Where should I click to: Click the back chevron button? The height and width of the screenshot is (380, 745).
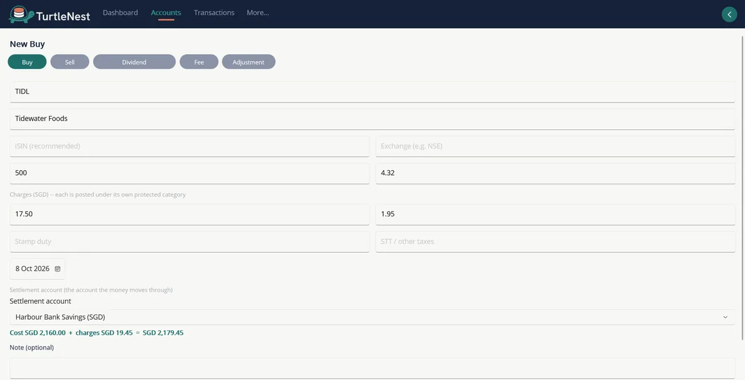click(729, 15)
